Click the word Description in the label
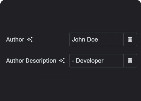The height and width of the screenshot is (101, 141). tap(41, 61)
